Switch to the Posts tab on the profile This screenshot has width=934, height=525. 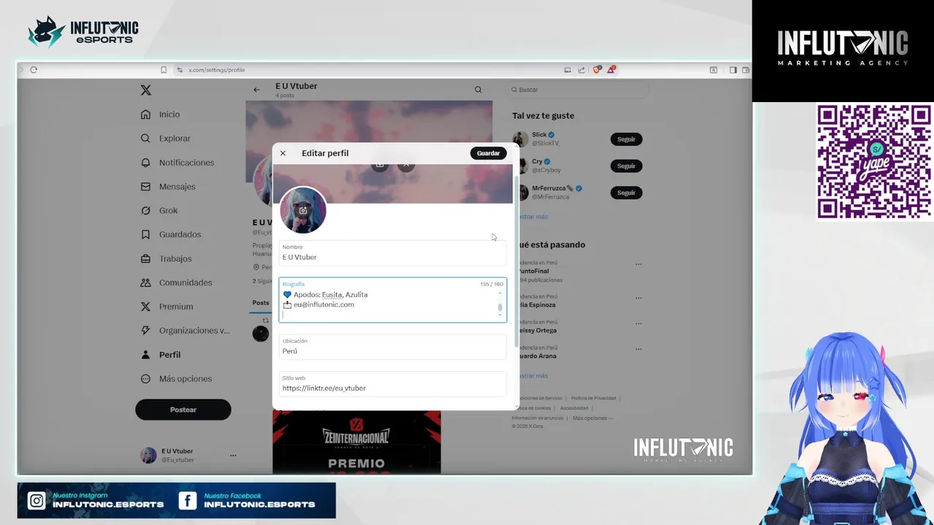(260, 303)
